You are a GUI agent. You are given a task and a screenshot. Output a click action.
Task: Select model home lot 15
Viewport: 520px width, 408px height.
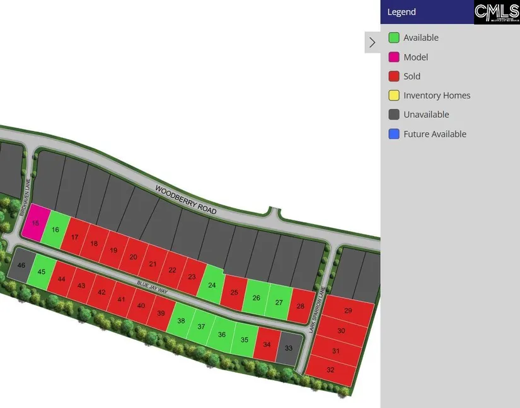click(35, 223)
